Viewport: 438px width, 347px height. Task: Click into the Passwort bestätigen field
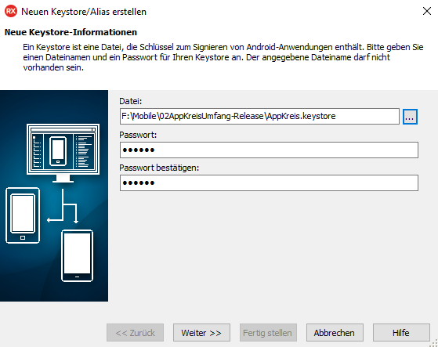[269, 183]
